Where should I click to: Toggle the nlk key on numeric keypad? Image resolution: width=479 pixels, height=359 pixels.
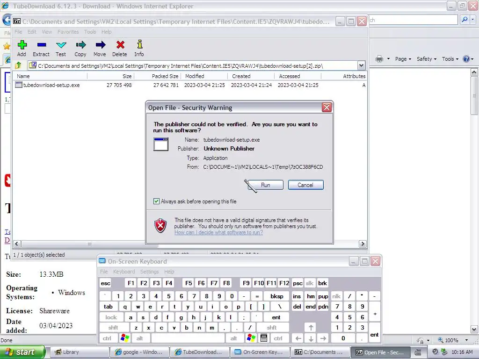[336, 296]
